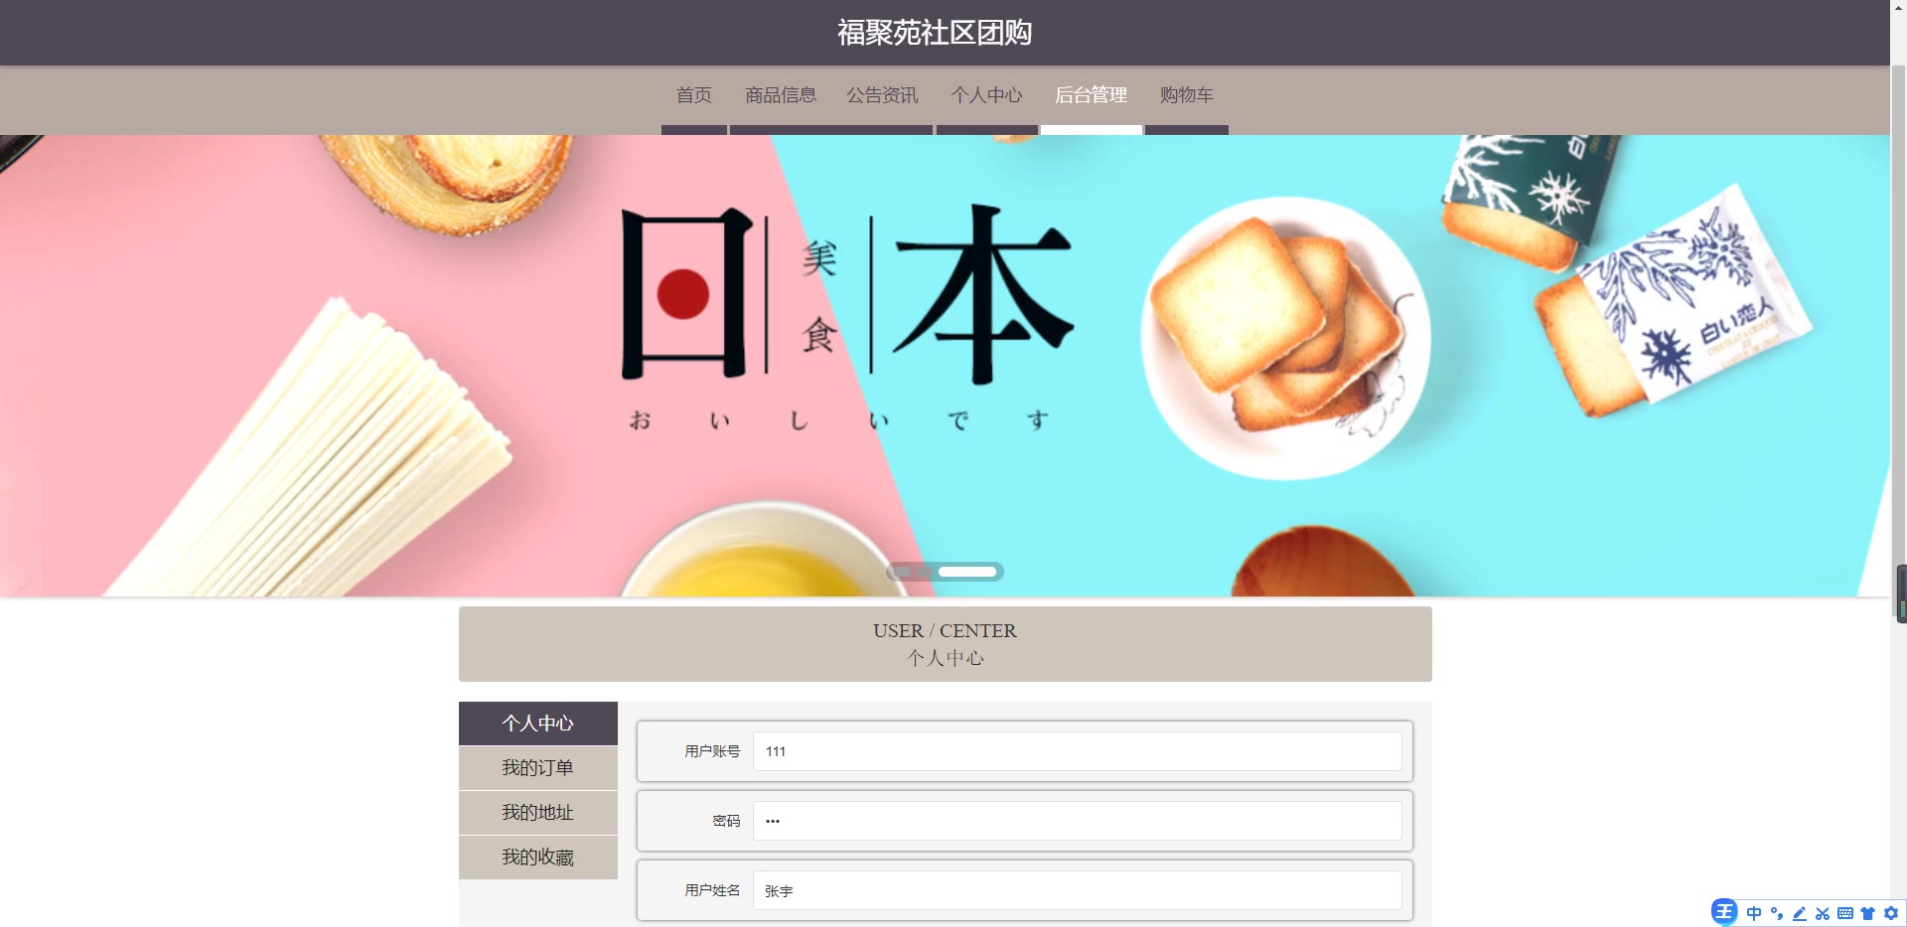Select 后台管理 in the navigation bar
The width and height of the screenshot is (1907, 927).
coord(1091,95)
